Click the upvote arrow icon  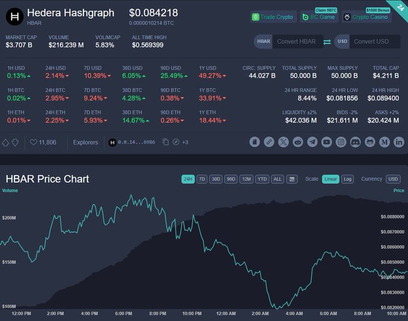5,142
